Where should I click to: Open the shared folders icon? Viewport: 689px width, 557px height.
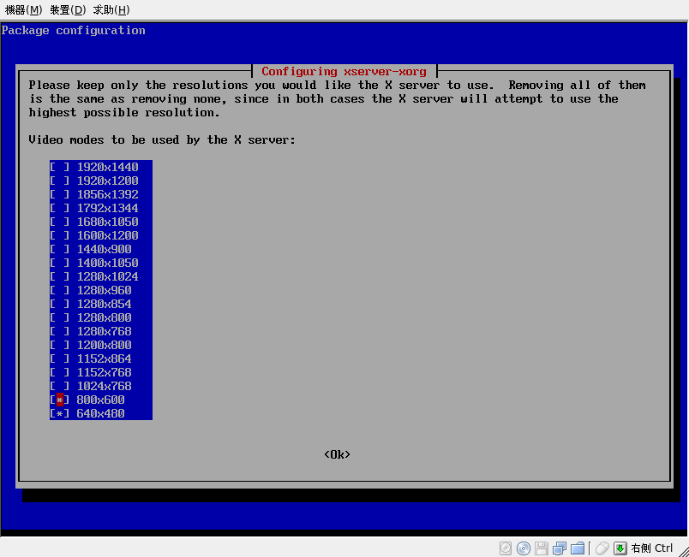pyautogui.click(x=578, y=548)
